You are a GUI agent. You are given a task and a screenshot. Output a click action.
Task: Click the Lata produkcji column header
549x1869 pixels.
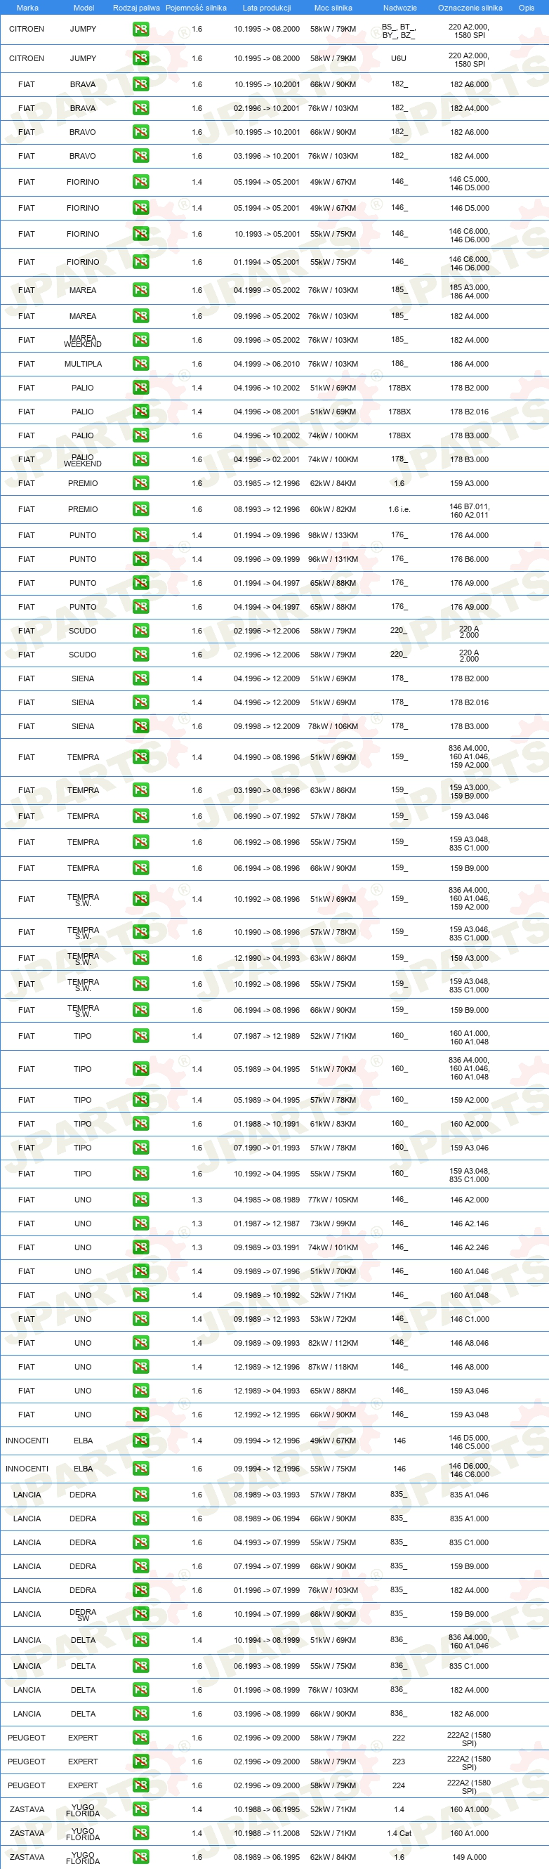pyautogui.click(x=266, y=8)
